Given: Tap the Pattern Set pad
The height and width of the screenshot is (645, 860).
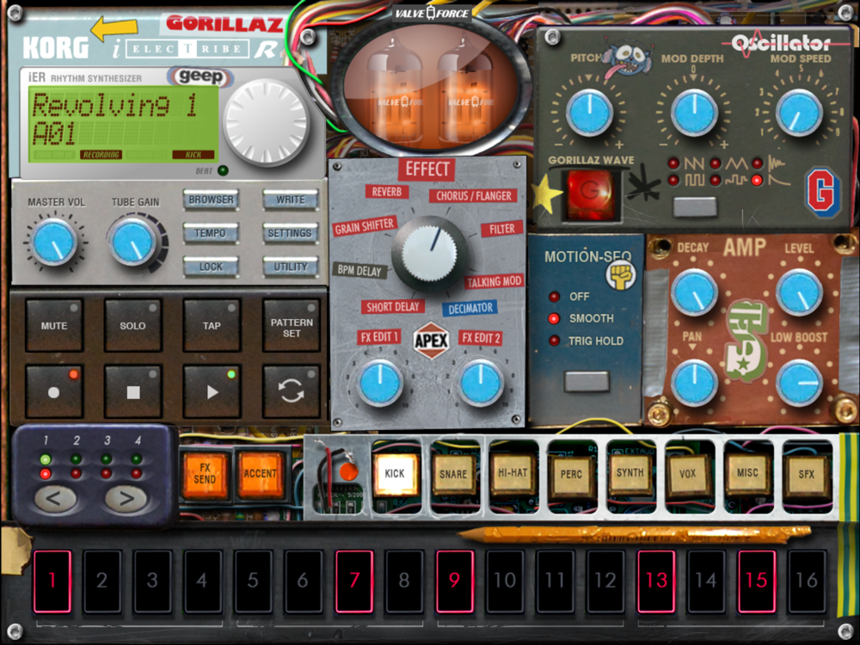Looking at the screenshot, I should (x=291, y=325).
